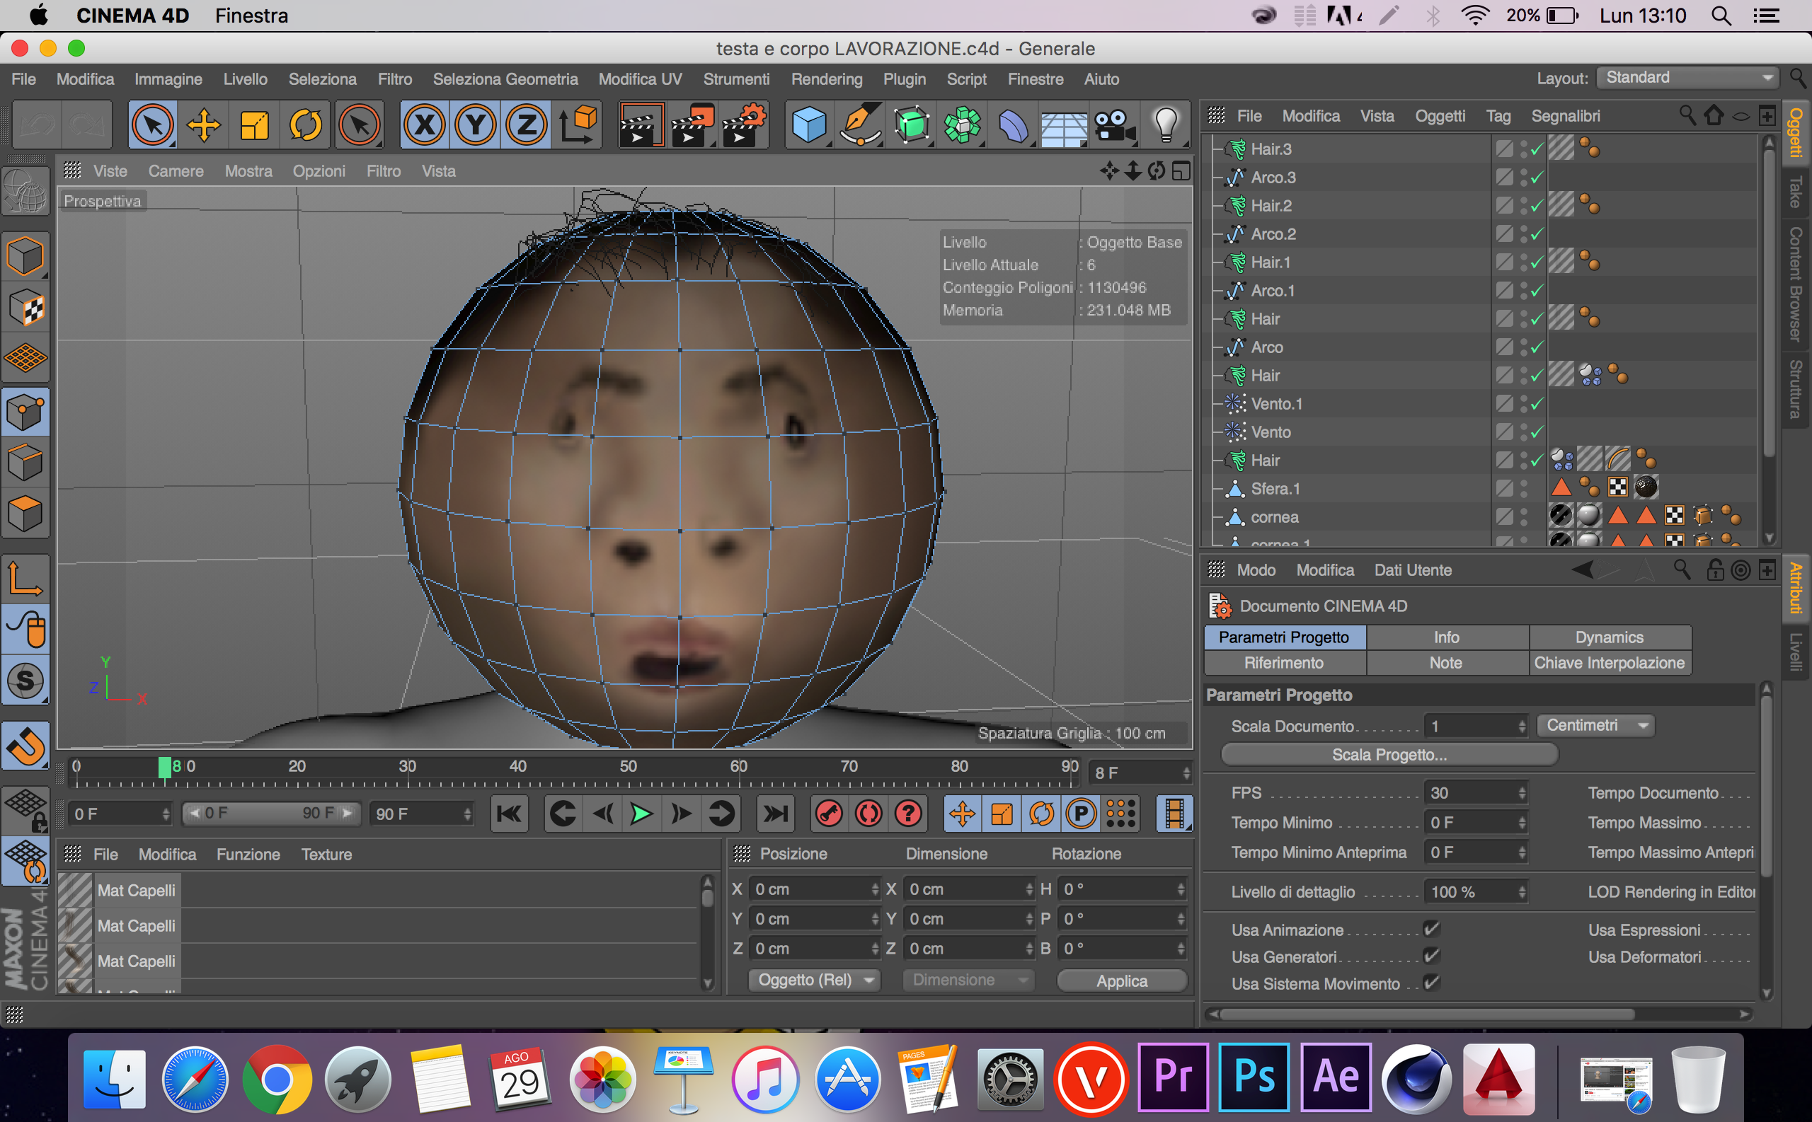This screenshot has width=1812, height=1122.
Task: Add a Cube primitive object
Action: tap(808, 125)
